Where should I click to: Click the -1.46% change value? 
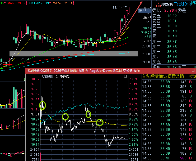coord(146,37)
